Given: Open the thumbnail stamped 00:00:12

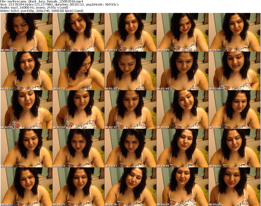Looking at the screenshot, I should coord(26,32).
